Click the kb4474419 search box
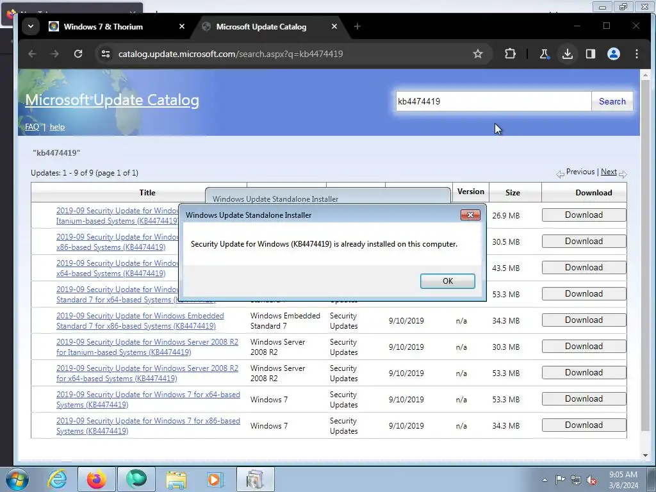 tap(493, 101)
